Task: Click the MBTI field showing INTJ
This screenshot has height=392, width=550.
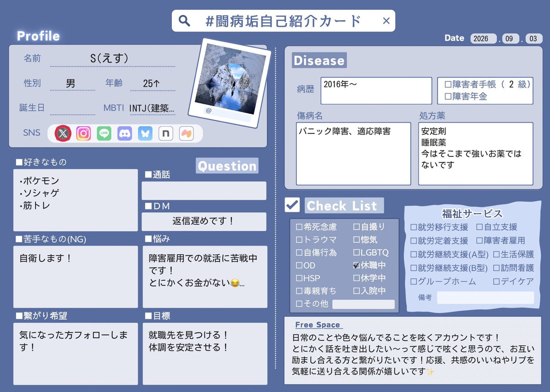Action: (x=152, y=108)
